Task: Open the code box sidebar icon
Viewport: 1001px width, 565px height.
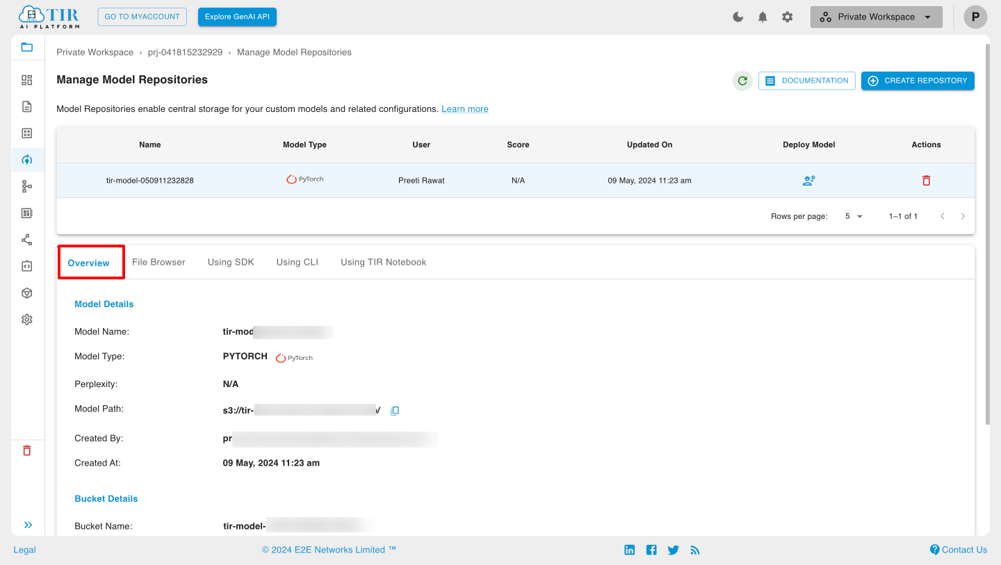Action: [27, 266]
